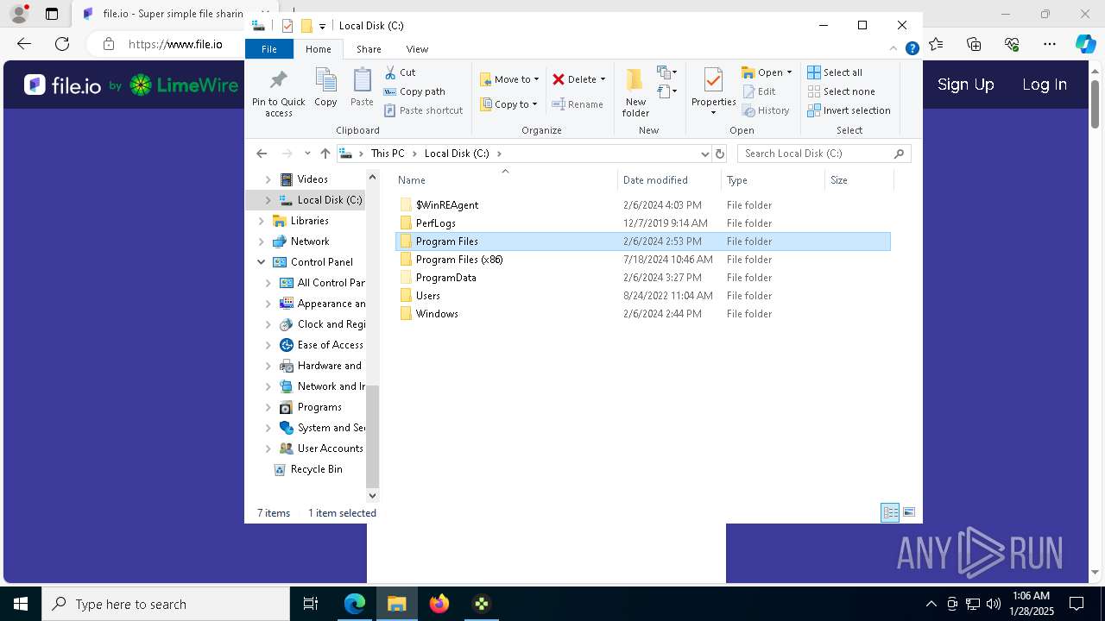Click Invert selection in ribbon

[849, 110]
